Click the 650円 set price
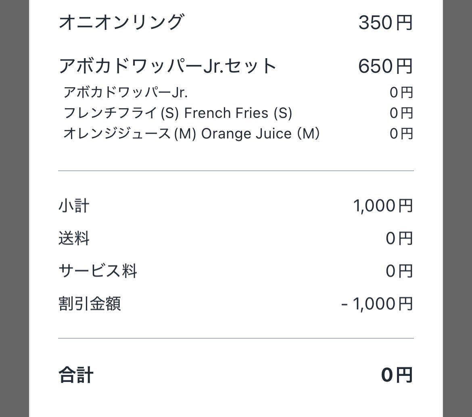Viewport: 472px width, 417px height. tap(386, 66)
